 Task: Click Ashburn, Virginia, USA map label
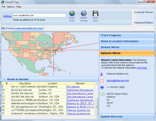tap(53, 50)
